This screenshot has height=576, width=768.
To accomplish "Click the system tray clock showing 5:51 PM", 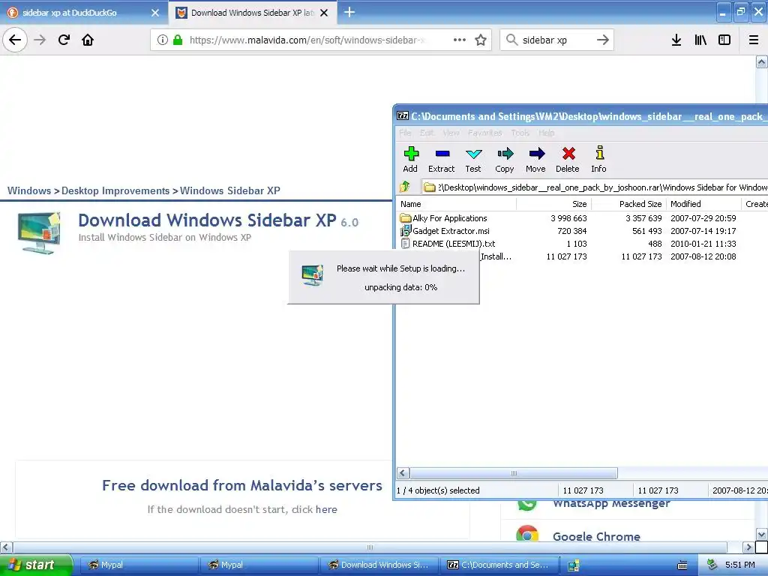I will [x=739, y=565].
